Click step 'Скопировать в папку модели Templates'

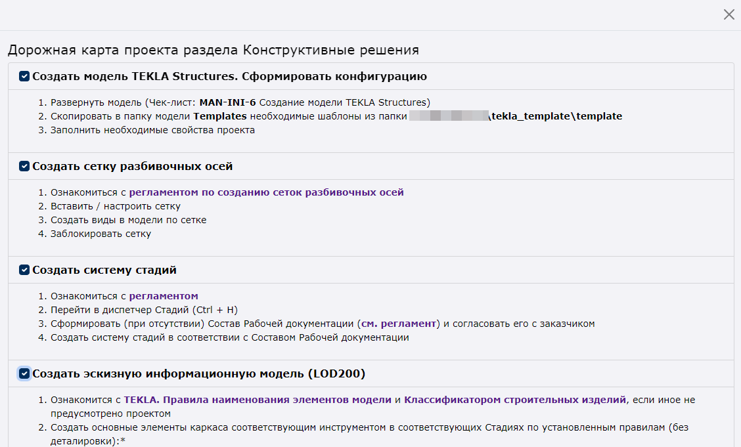pyautogui.click(x=336, y=116)
